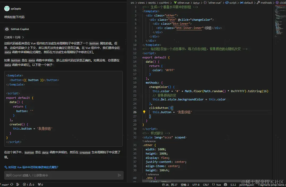Click line number 20 in the gutter
This screenshot has width=286, height=187.
[x=135, y=87]
